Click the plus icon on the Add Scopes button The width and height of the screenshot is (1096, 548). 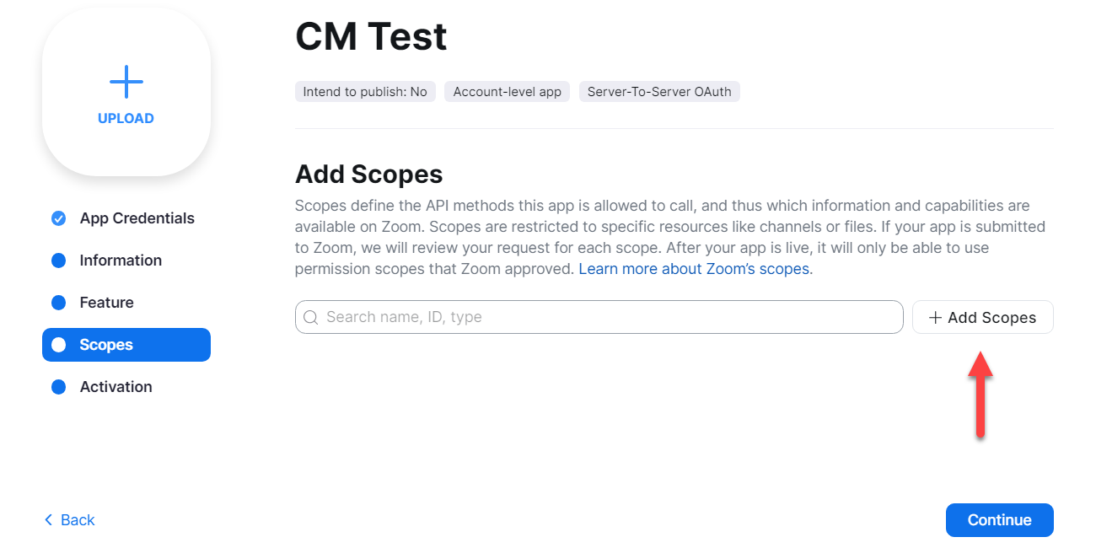pyautogui.click(x=935, y=318)
